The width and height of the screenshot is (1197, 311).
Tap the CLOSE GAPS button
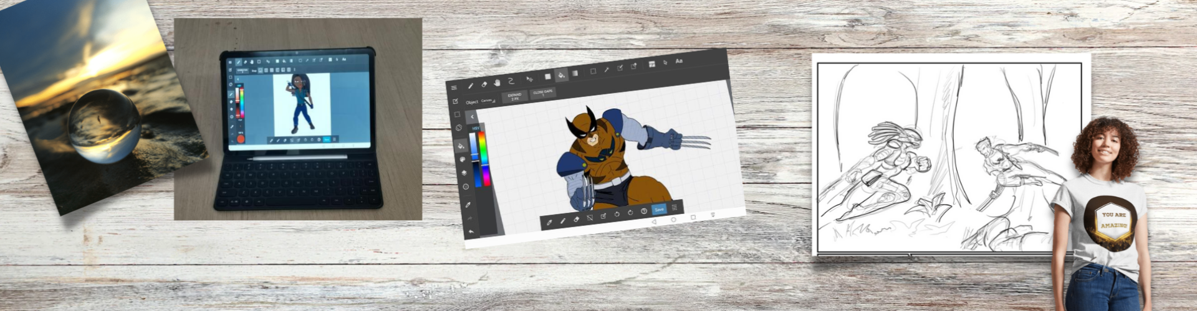[543, 93]
